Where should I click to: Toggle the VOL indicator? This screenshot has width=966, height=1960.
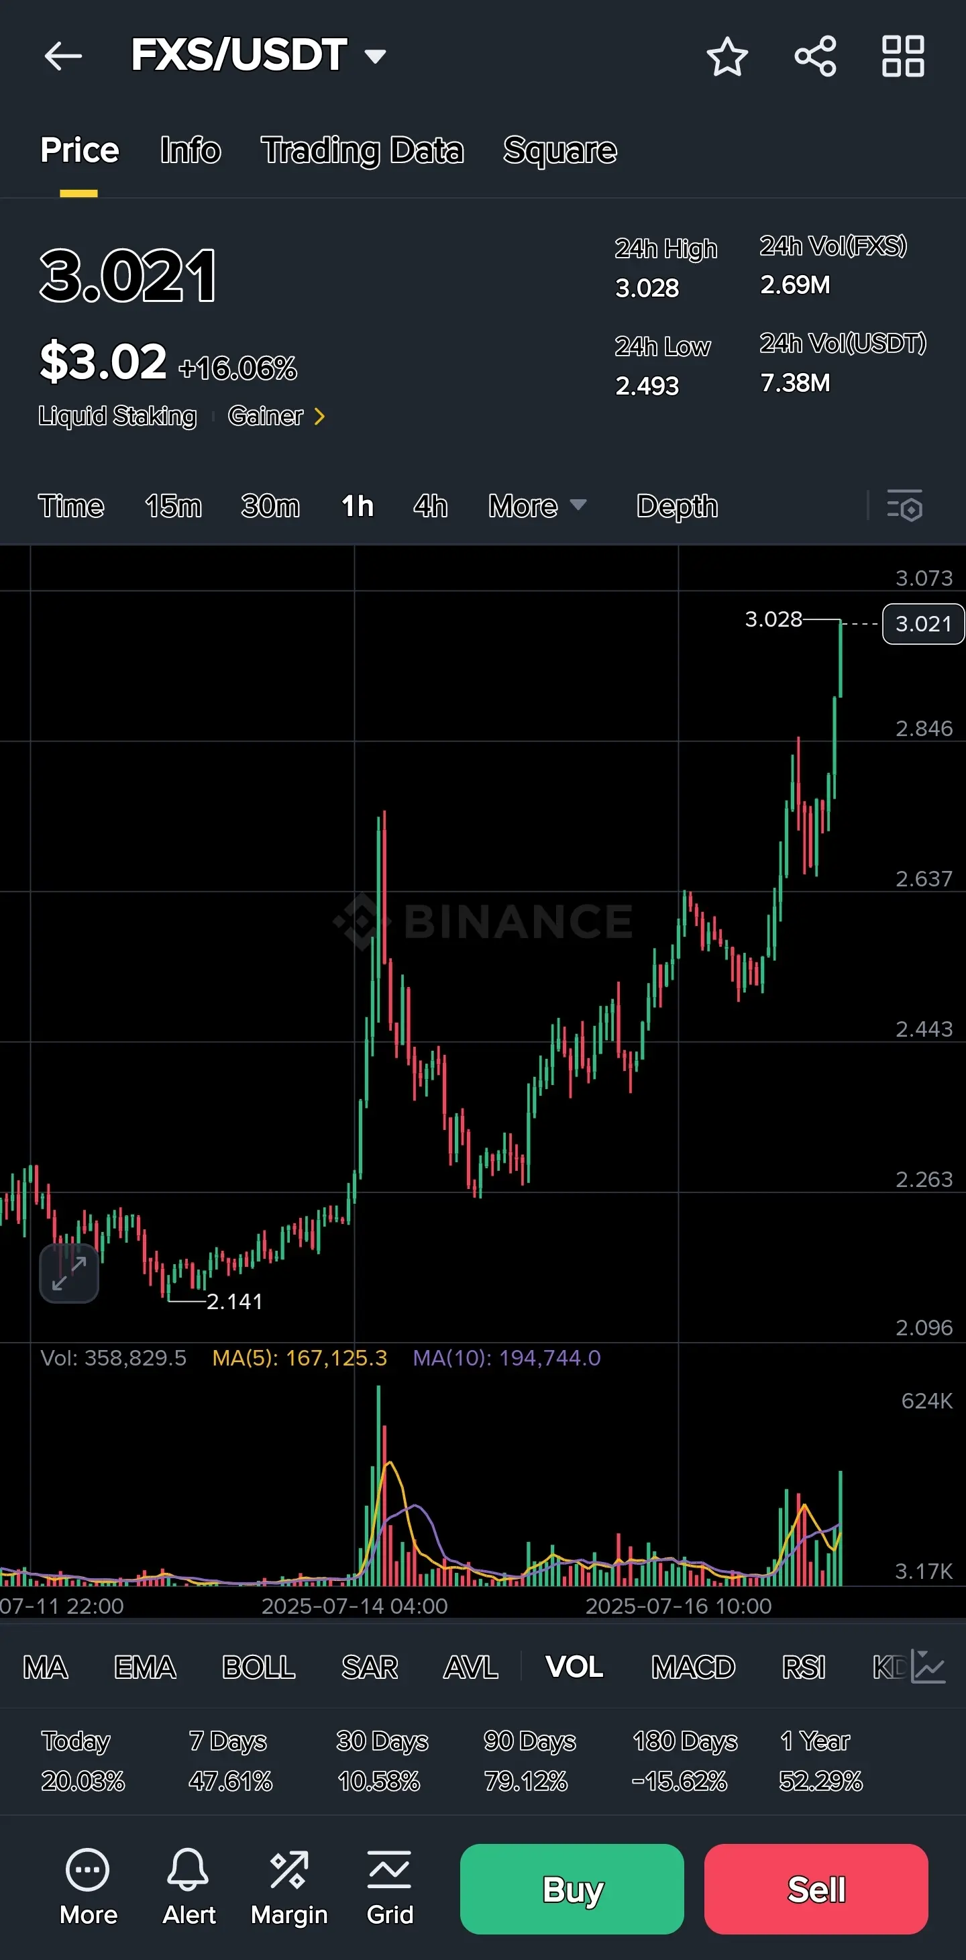574,1667
